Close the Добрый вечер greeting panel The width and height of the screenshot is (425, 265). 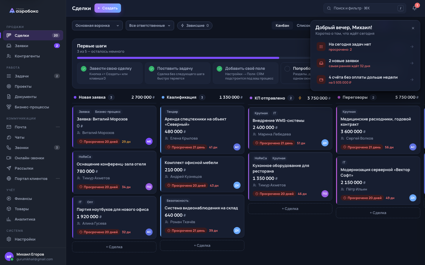point(413,28)
